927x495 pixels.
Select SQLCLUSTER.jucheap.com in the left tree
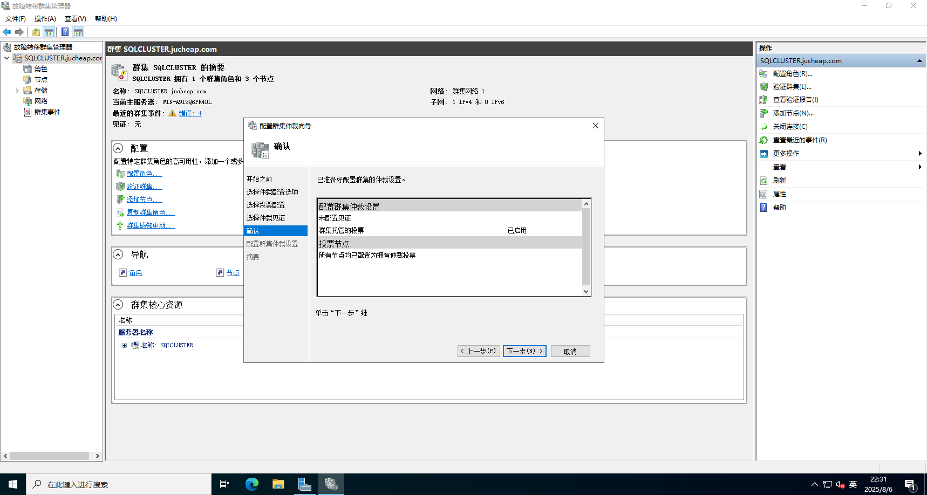(x=63, y=58)
